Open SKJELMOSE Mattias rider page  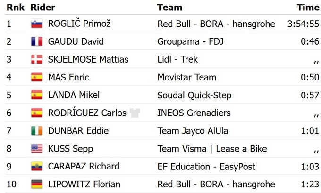tap(88, 60)
